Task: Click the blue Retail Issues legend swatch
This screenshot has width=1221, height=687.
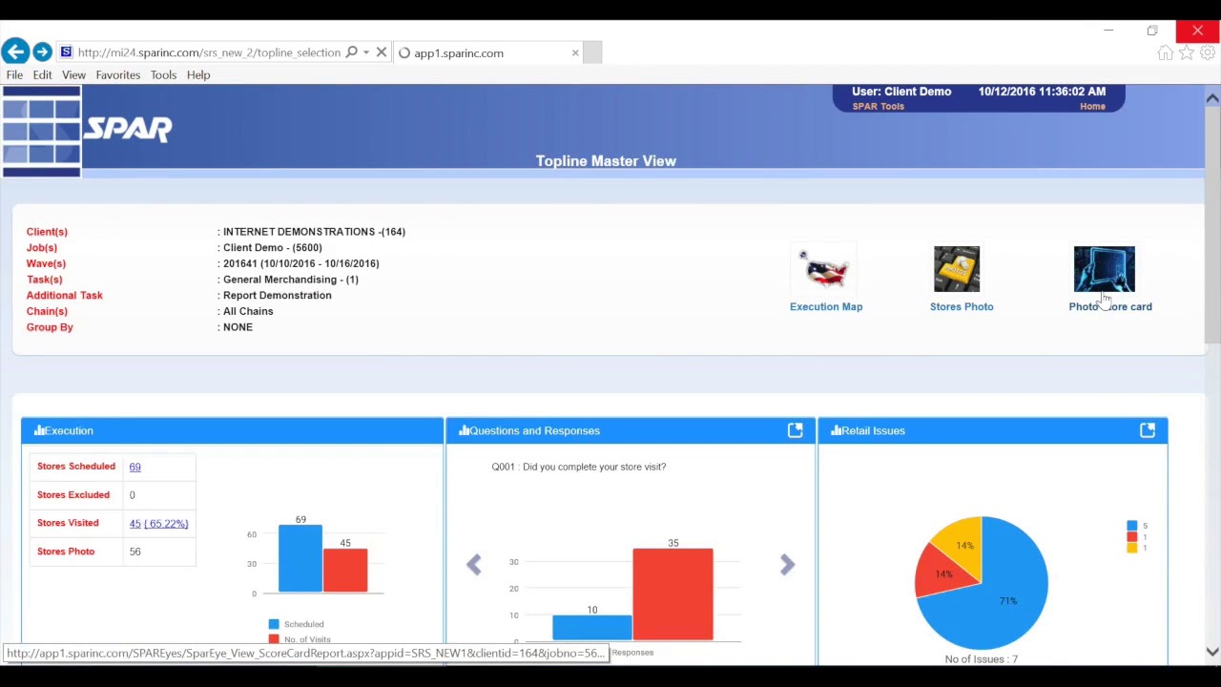Action: (x=1132, y=526)
